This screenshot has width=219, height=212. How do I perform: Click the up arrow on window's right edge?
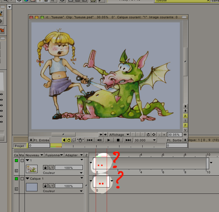click(185, 106)
